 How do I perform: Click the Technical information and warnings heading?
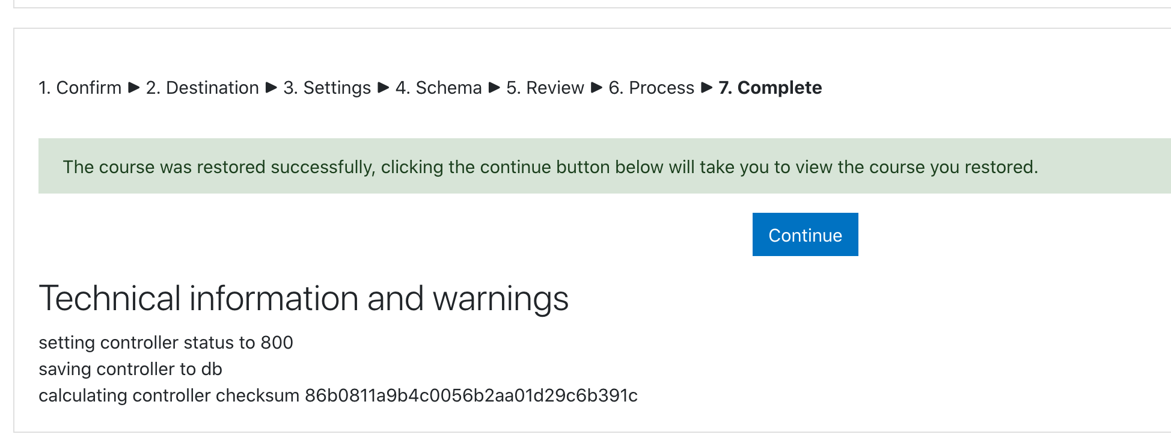point(304,299)
